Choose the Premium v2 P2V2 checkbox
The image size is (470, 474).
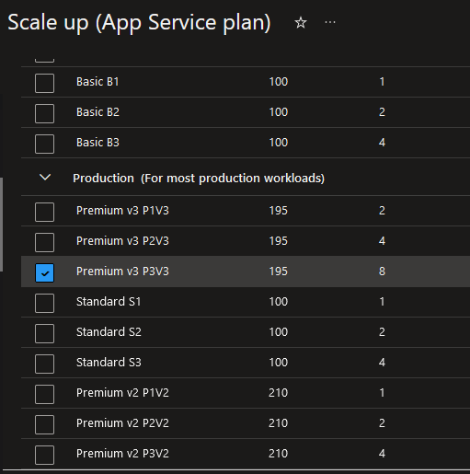coord(44,424)
